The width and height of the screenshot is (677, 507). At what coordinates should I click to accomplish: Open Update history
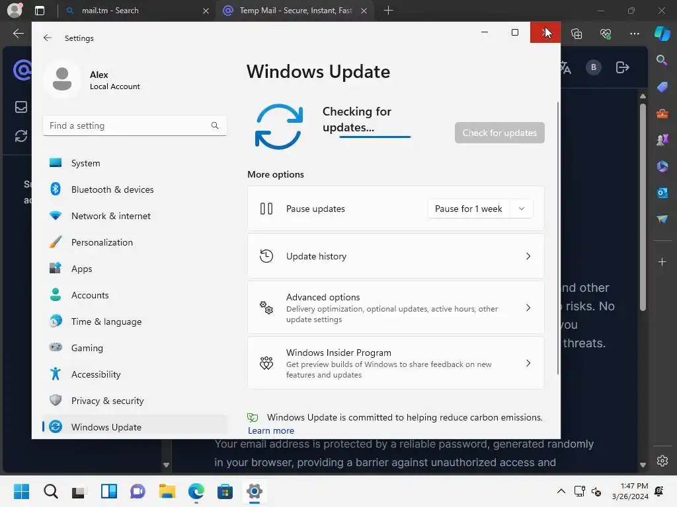395,256
